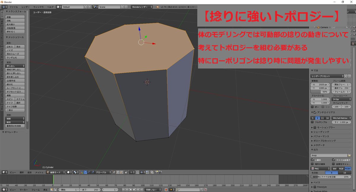Open the timeline editor type selector
Image resolution: width=356 pixels, height=192 pixels.
tap(4, 190)
